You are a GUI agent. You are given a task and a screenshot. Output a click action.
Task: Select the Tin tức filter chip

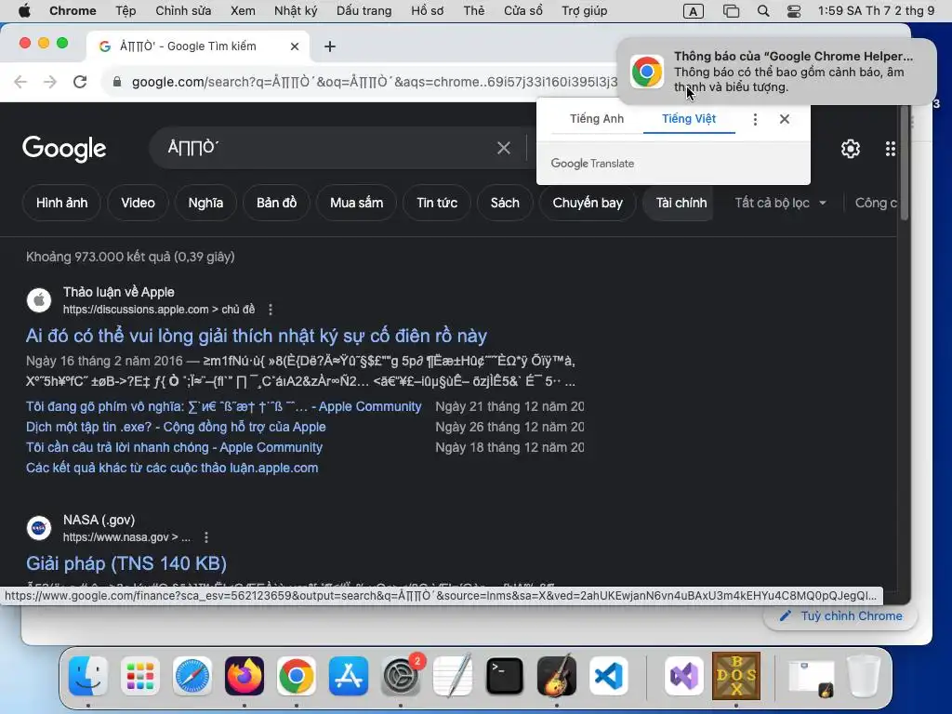pos(437,203)
